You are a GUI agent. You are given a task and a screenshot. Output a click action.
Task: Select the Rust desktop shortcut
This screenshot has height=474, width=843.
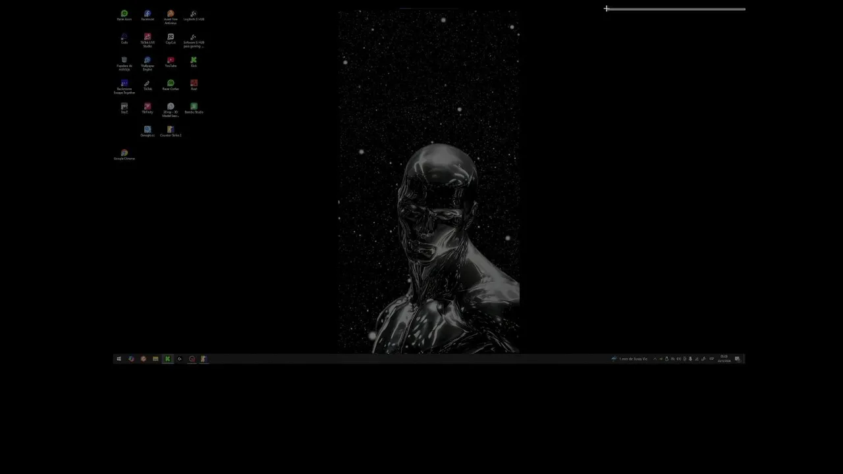tap(194, 85)
